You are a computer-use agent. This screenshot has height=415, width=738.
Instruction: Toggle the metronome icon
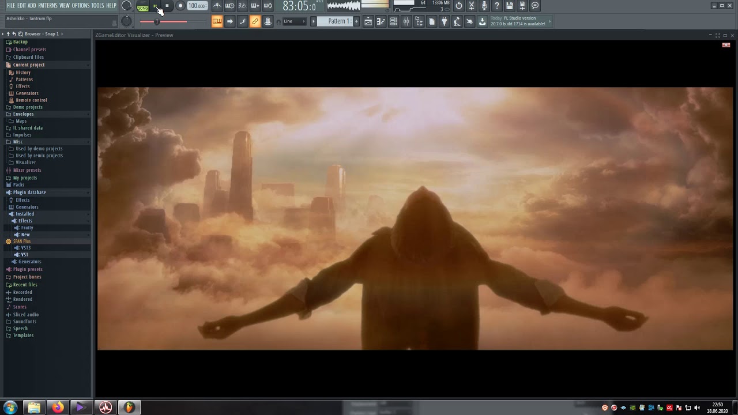pyautogui.click(x=217, y=6)
